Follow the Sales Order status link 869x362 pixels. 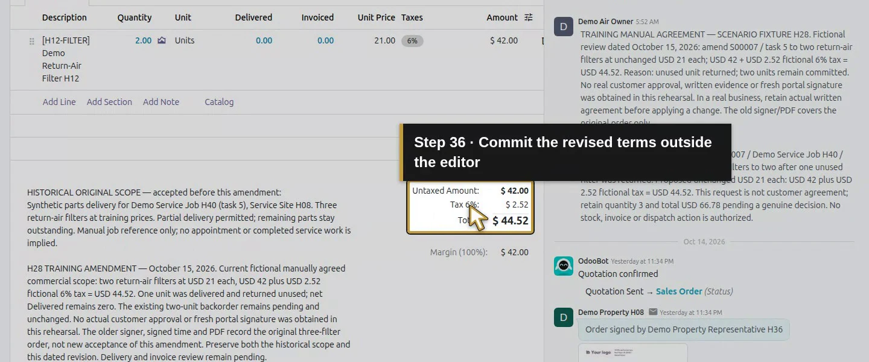click(679, 291)
